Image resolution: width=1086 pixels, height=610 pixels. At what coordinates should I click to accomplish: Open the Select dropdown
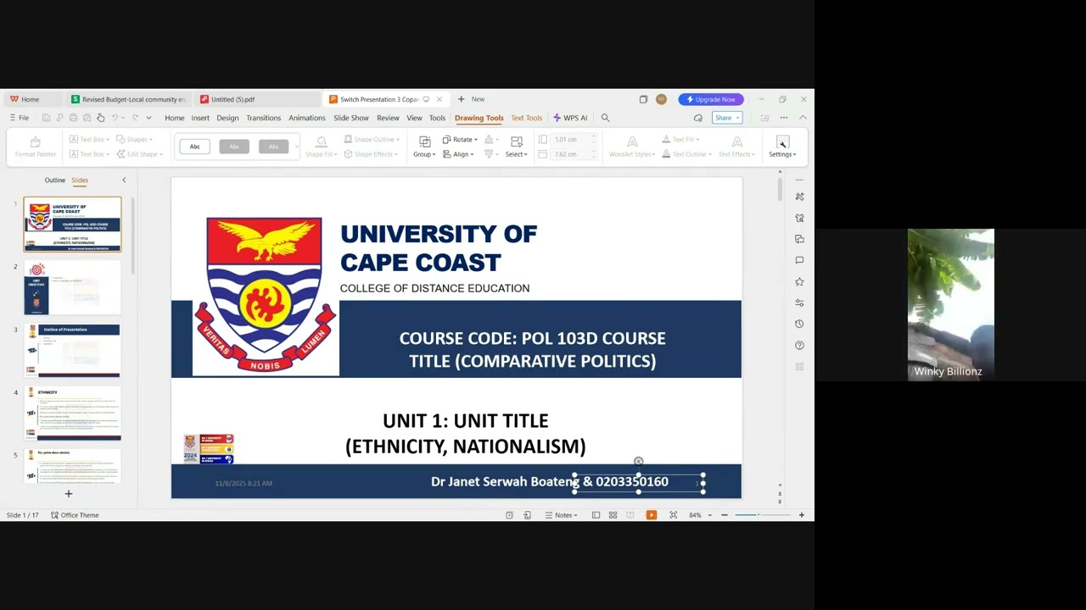517,154
